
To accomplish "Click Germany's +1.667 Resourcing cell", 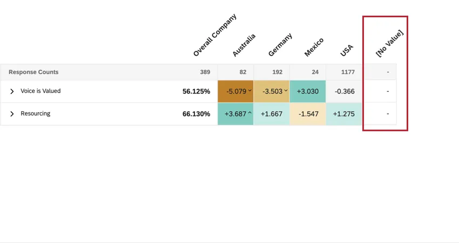I will (x=272, y=114).
